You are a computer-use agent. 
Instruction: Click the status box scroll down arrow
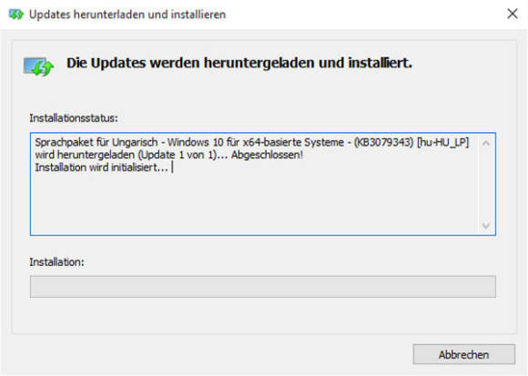click(x=485, y=226)
